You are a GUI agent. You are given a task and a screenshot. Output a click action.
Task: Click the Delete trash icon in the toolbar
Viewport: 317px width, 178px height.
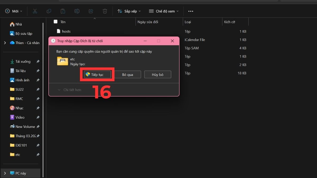tap(105, 11)
